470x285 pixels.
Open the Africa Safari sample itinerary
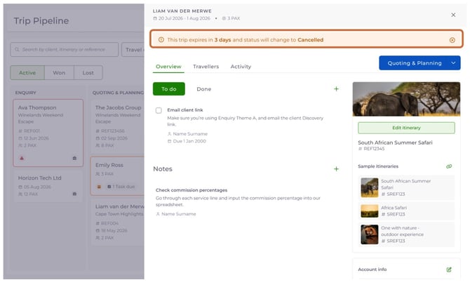406,211
